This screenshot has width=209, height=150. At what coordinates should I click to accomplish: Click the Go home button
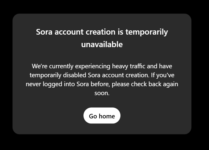click(102, 115)
